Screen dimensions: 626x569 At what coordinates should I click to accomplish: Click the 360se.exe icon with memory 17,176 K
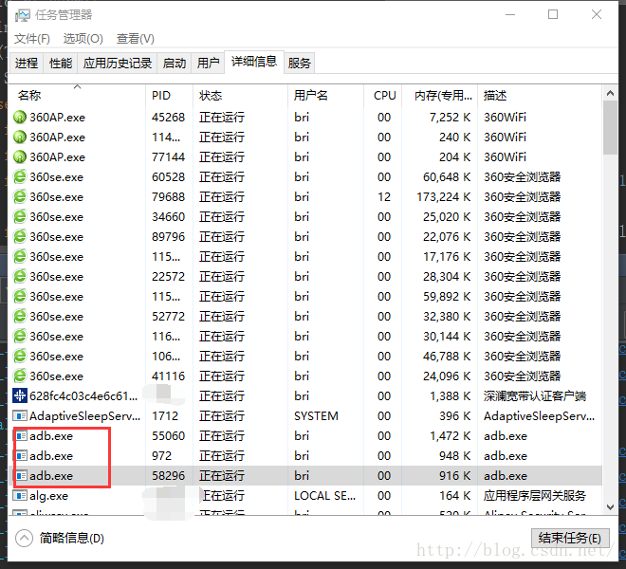20,257
